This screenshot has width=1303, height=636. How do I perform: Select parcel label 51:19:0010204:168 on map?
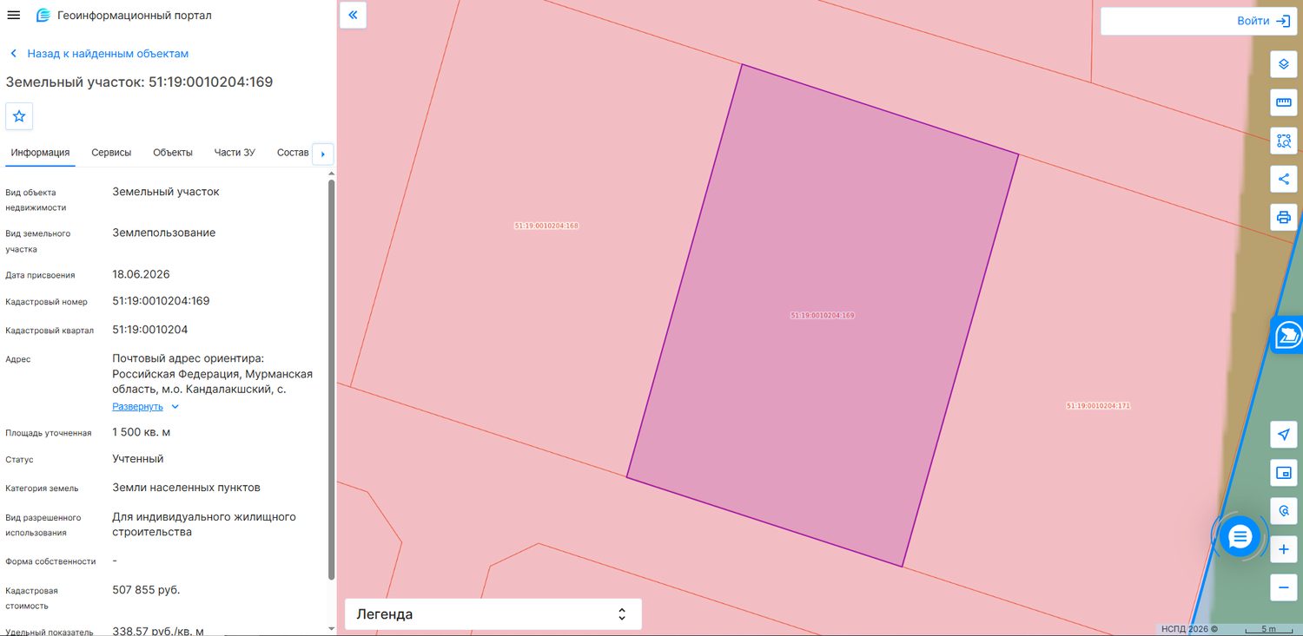click(546, 226)
